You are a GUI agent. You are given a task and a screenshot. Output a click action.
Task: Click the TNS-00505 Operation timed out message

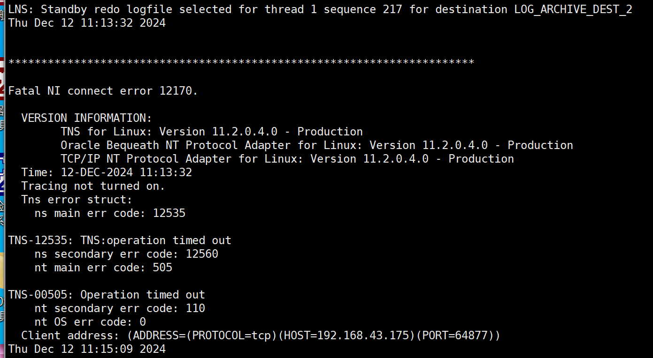[107, 295]
